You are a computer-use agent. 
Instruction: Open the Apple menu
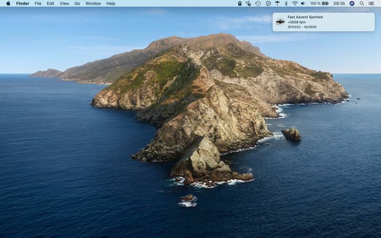point(8,3)
